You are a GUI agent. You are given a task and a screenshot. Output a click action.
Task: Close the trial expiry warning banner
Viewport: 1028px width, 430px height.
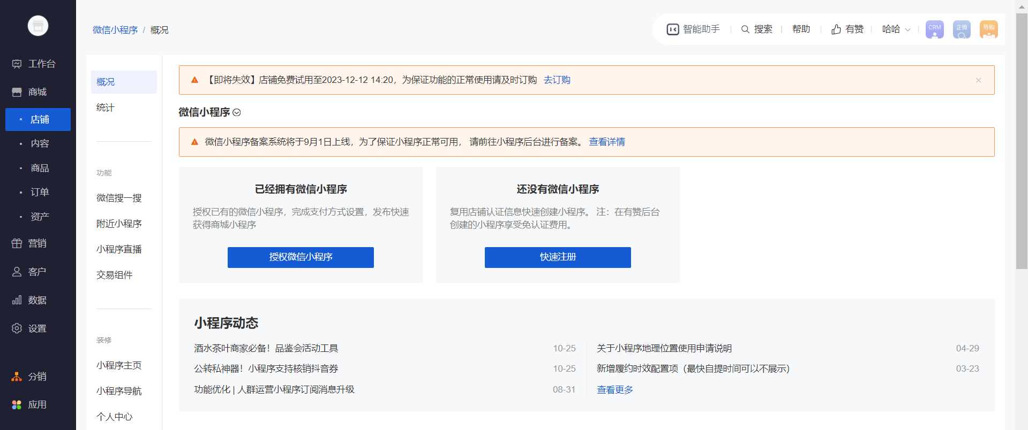(x=979, y=80)
